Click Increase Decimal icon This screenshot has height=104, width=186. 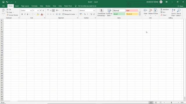[x=91, y=14]
